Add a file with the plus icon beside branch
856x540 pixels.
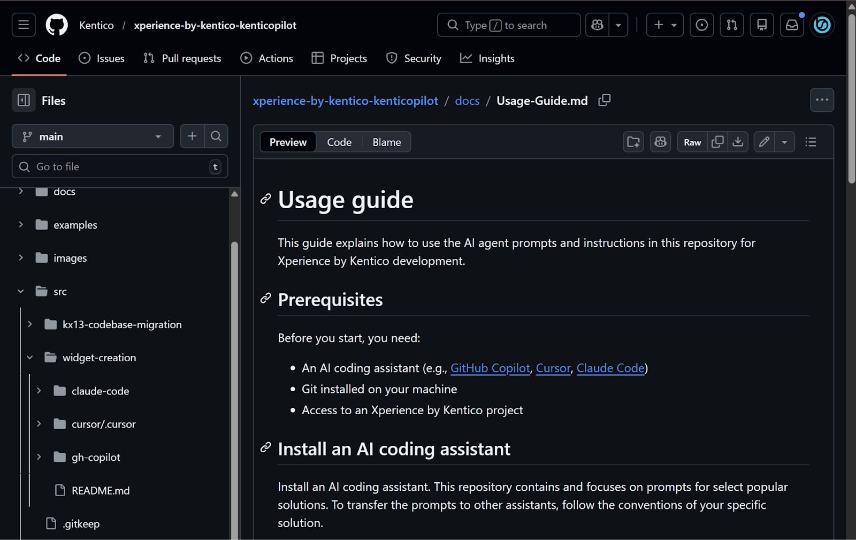coord(192,136)
